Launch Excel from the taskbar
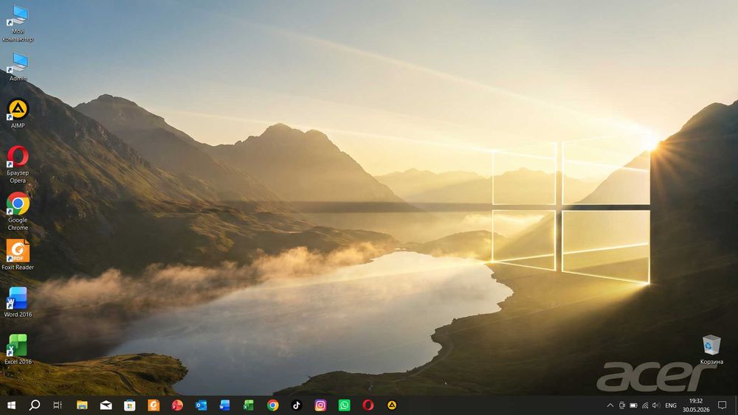738x415 pixels. [249, 405]
